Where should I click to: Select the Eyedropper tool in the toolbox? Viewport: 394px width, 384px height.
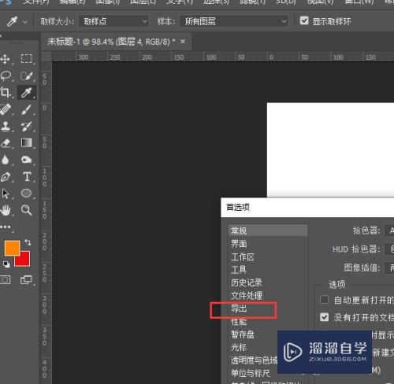point(26,93)
